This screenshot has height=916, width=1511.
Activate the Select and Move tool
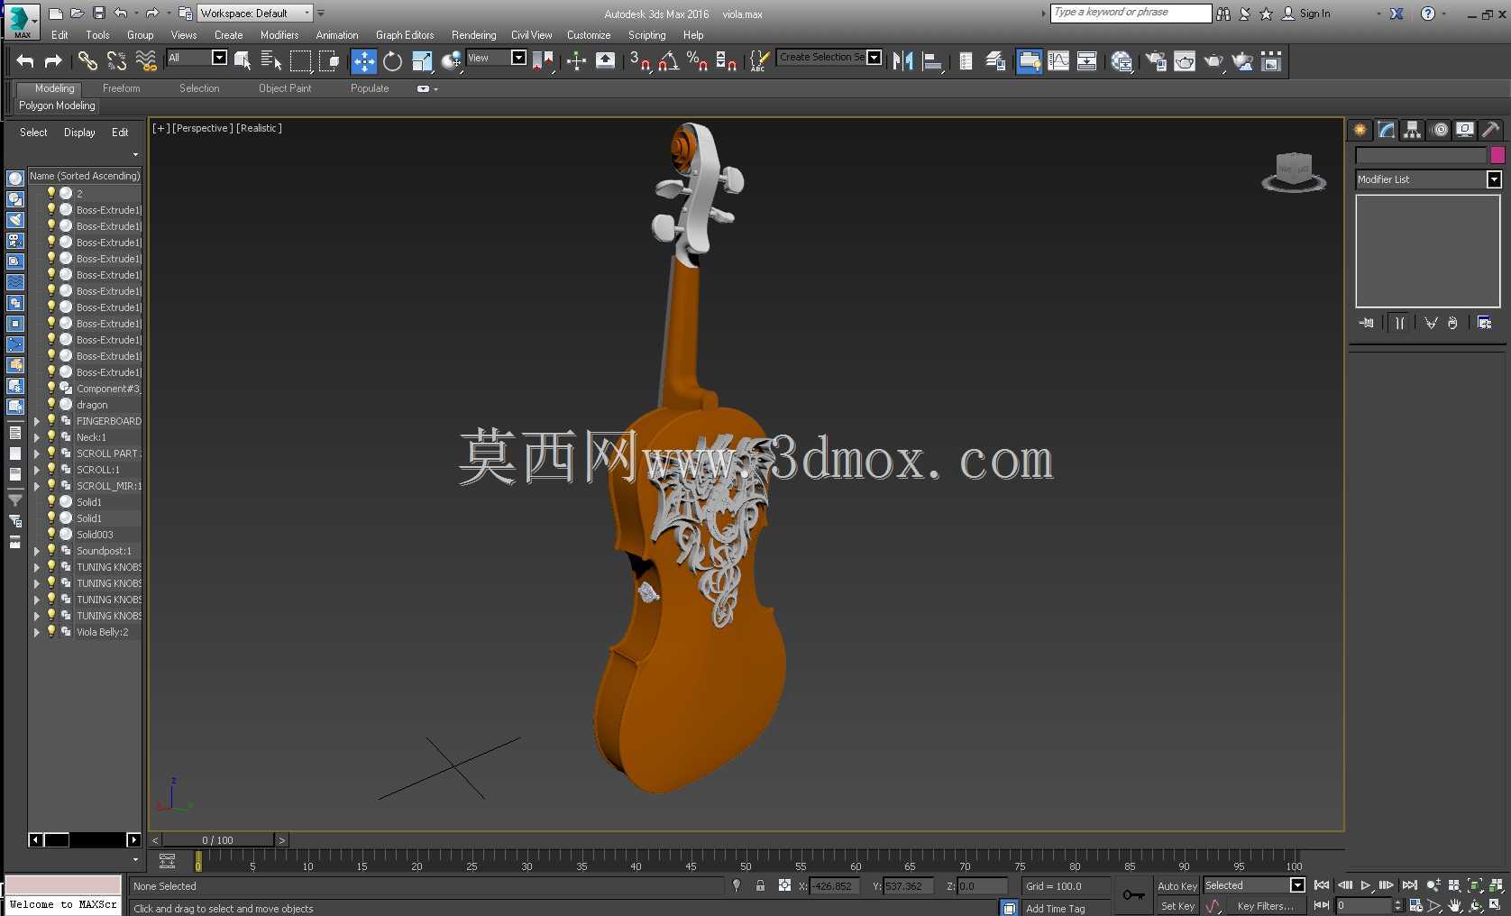[363, 60]
